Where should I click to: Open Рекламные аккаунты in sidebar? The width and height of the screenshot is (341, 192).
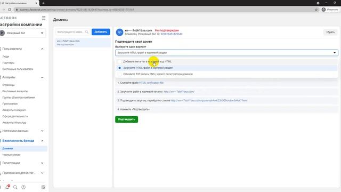(15, 91)
